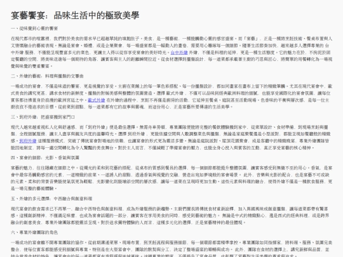The height and width of the screenshot is (257, 343).
Task: Open the 台中外燴 hyperlink
Action: [179, 53]
